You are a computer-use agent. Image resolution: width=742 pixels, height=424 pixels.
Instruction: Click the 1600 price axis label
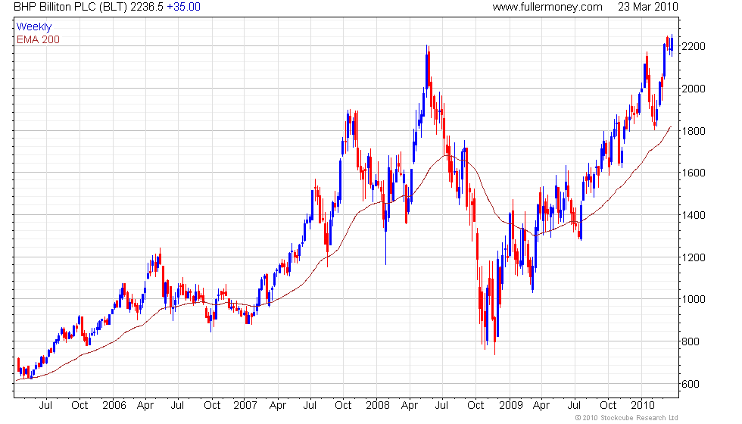[694, 173]
